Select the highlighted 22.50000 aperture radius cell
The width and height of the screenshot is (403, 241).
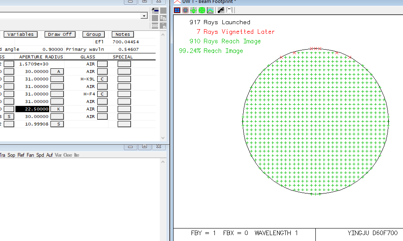click(33, 109)
